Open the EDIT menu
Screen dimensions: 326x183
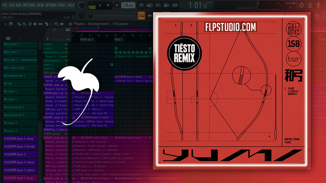(x=12, y=5)
